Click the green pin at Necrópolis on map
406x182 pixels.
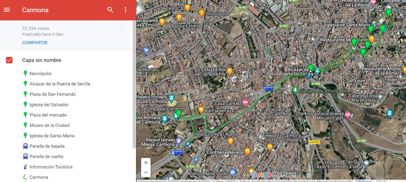[x=178, y=114]
